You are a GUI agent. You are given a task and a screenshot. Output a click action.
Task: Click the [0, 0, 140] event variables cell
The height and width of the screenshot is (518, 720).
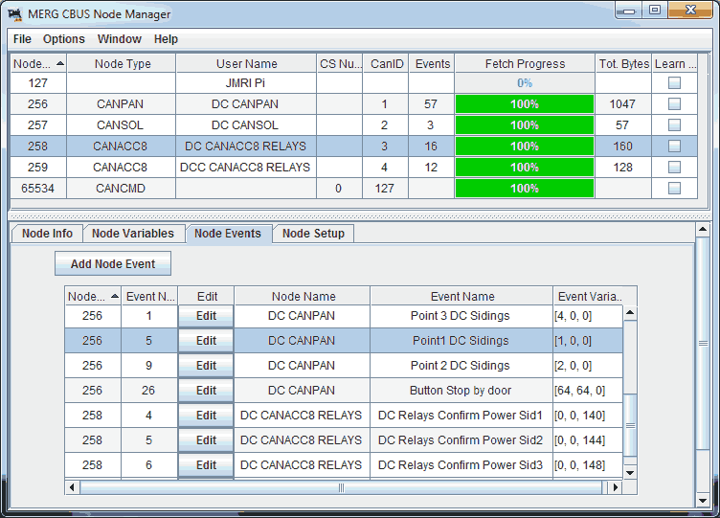pos(588,416)
